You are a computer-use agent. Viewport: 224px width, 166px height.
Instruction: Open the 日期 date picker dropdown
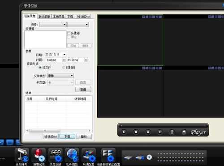tap(65, 55)
